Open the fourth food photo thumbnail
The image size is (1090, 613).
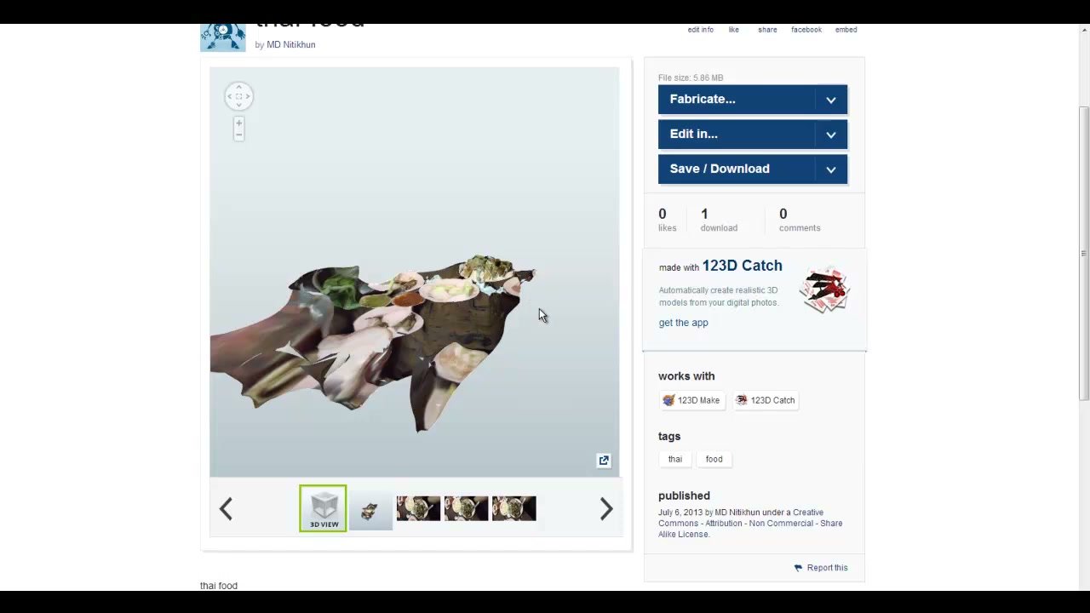(x=466, y=508)
